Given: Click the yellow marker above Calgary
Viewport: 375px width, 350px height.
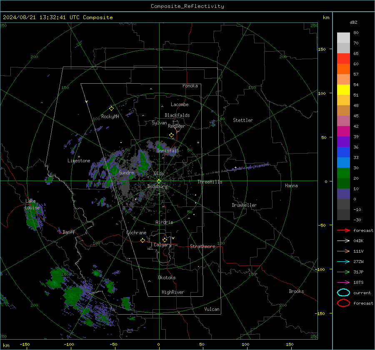Looking at the screenshot, I should tap(165, 240).
